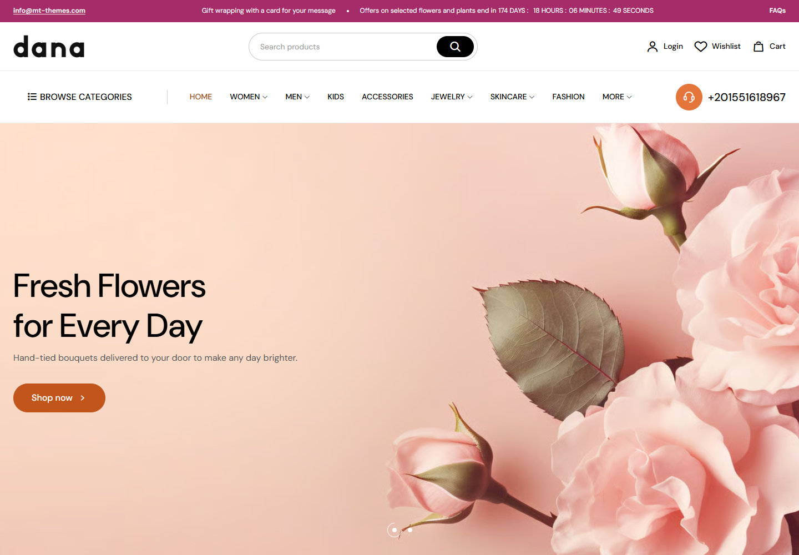Expand the Women menu chevron
The width and height of the screenshot is (799, 555).
coord(265,97)
